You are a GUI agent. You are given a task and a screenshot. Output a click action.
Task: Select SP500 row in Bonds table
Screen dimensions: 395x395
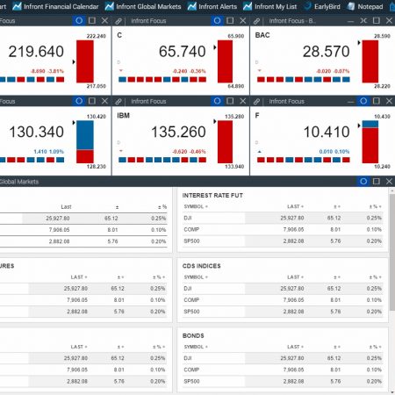coord(283,381)
